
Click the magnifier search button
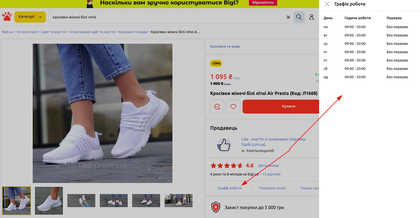[299, 17]
